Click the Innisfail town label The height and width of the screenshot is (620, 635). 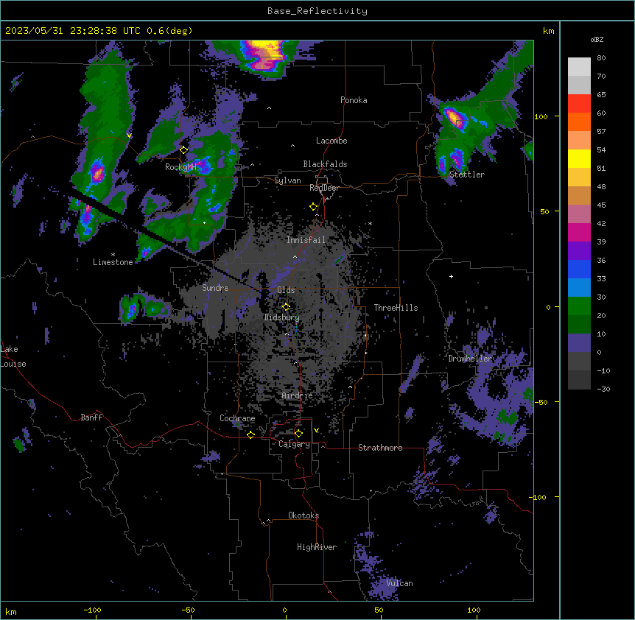pos(306,240)
